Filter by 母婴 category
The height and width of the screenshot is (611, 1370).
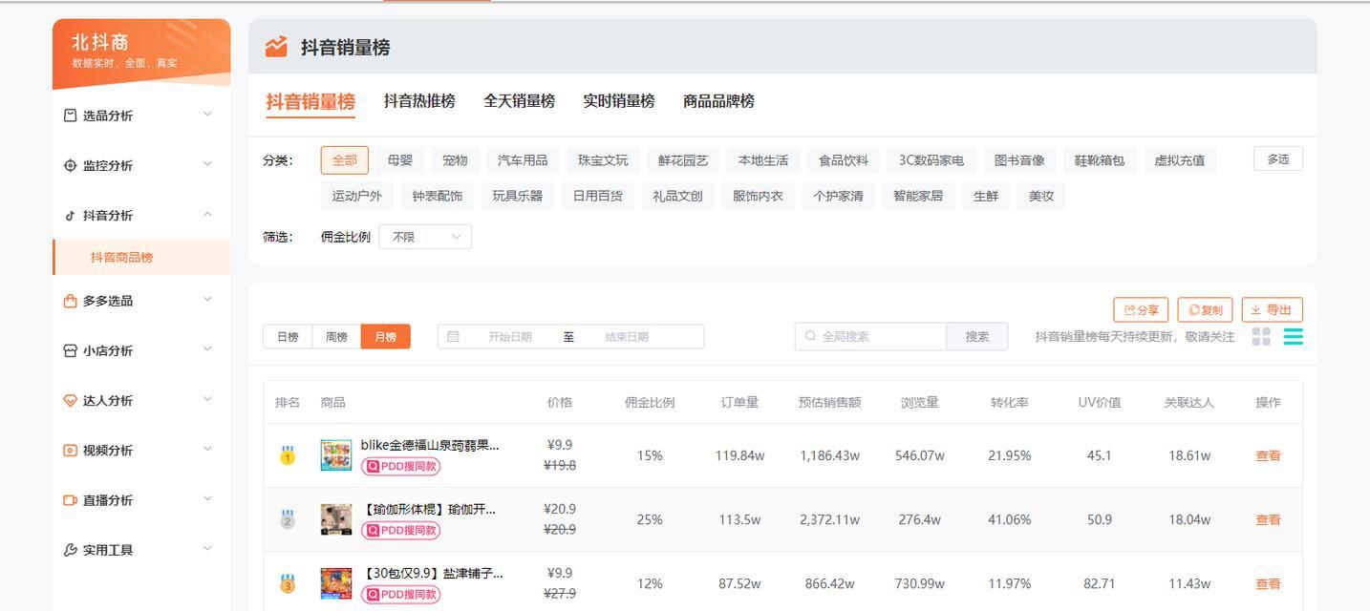[x=400, y=160]
